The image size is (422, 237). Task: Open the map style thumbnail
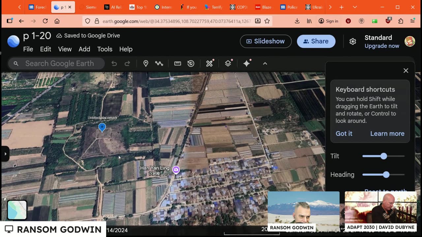click(x=17, y=210)
